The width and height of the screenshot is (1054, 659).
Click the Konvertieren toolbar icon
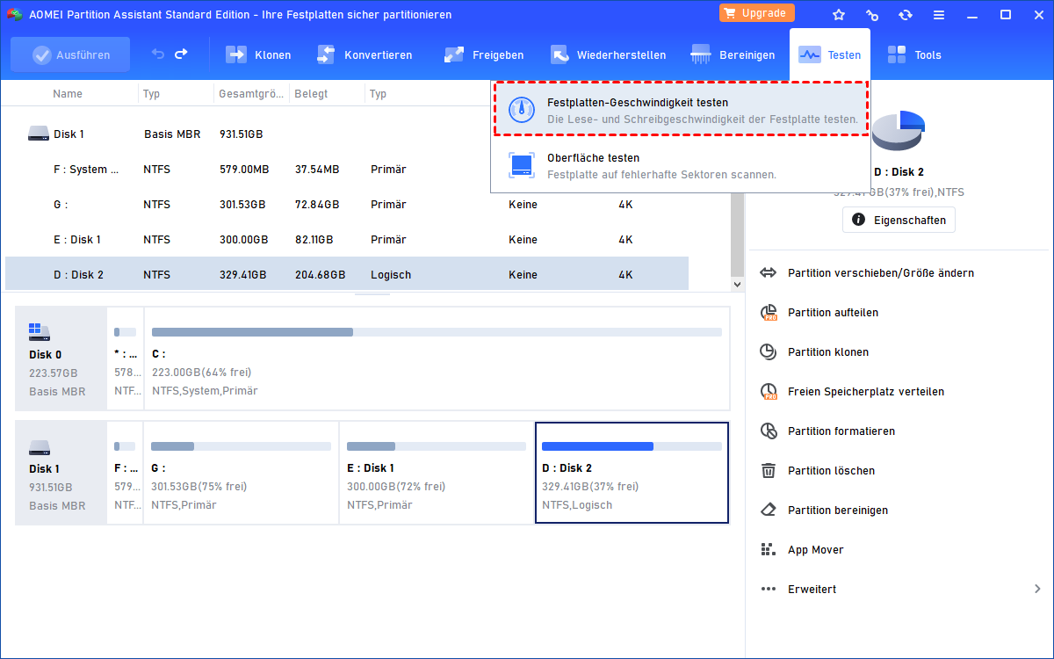327,54
